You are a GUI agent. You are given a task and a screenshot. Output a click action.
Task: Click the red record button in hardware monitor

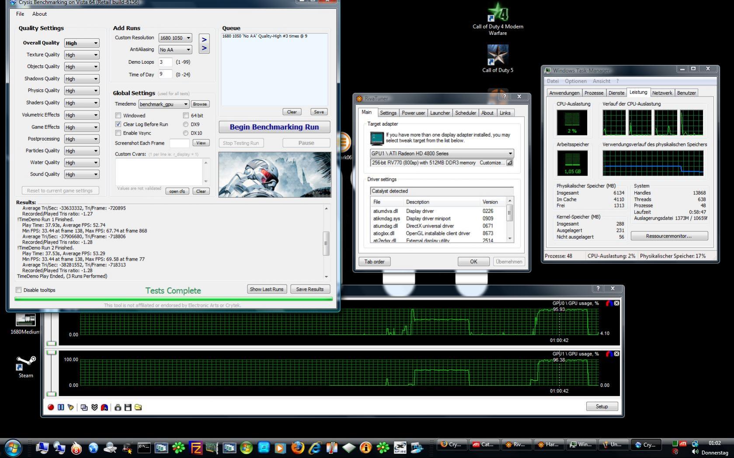click(x=51, y=407)
